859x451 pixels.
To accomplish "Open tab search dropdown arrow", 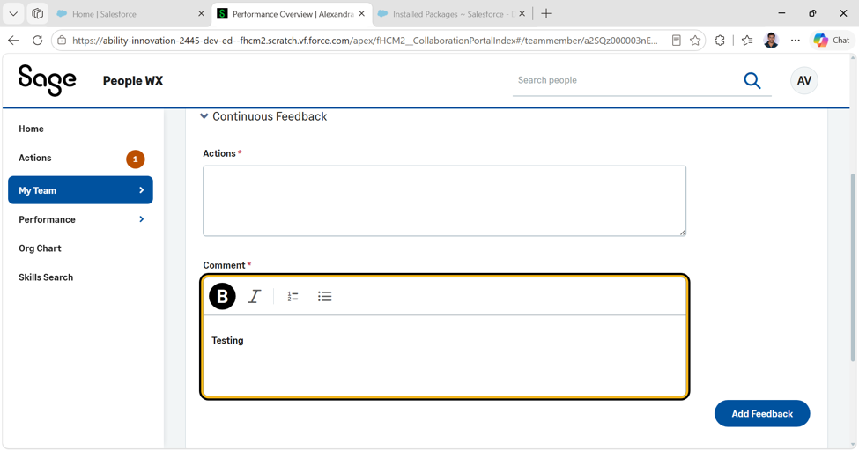I will (x=14, y=14).
